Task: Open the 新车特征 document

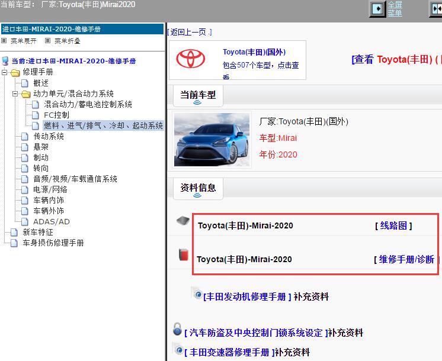Action: pyautogui.click(x=38, y=232)
